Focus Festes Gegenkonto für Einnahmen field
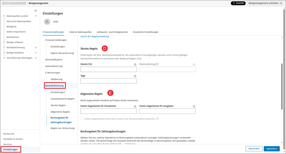Image resolution: width=286 pixels, height=154 pixels. 108,111
